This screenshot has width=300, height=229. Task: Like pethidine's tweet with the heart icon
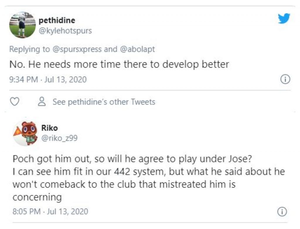(15, 101)
